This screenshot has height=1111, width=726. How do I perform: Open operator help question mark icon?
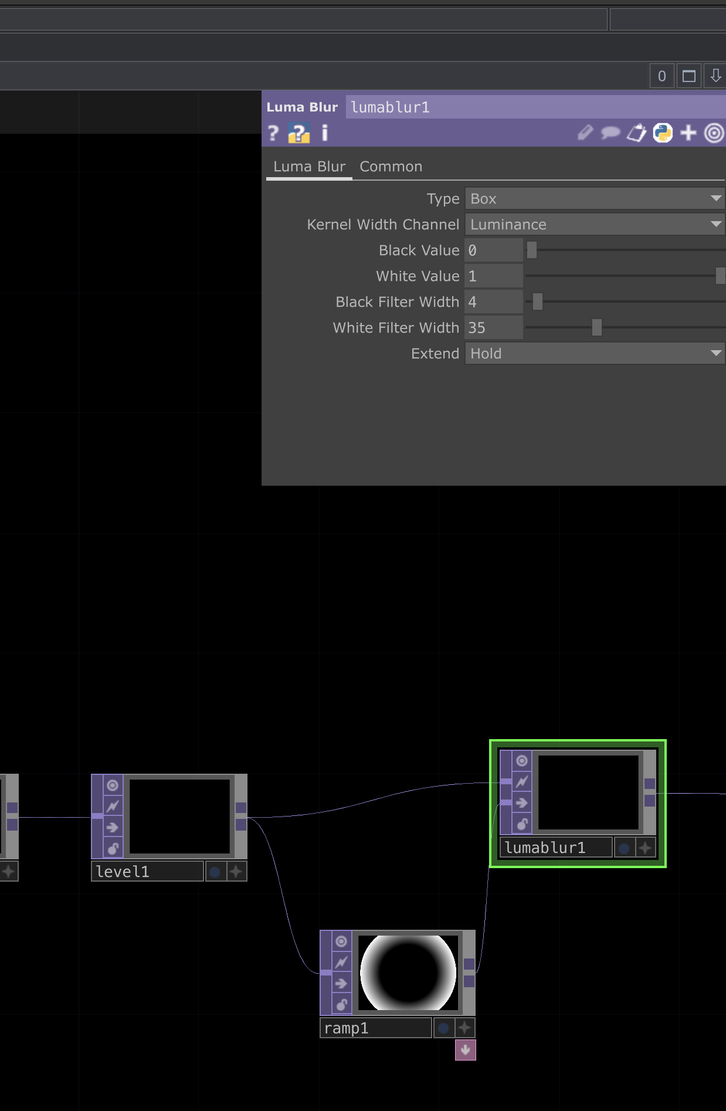273,133
